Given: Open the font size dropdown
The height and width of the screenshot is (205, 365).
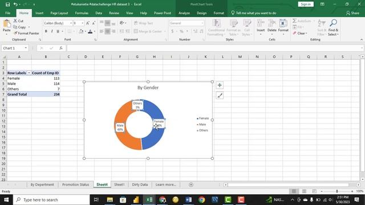Looking at the screenshot, I should click(82, 23).
